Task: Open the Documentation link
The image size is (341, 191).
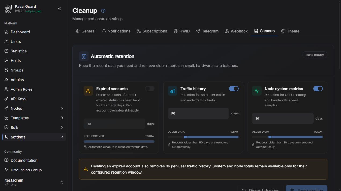Action: tap(34, 160)
